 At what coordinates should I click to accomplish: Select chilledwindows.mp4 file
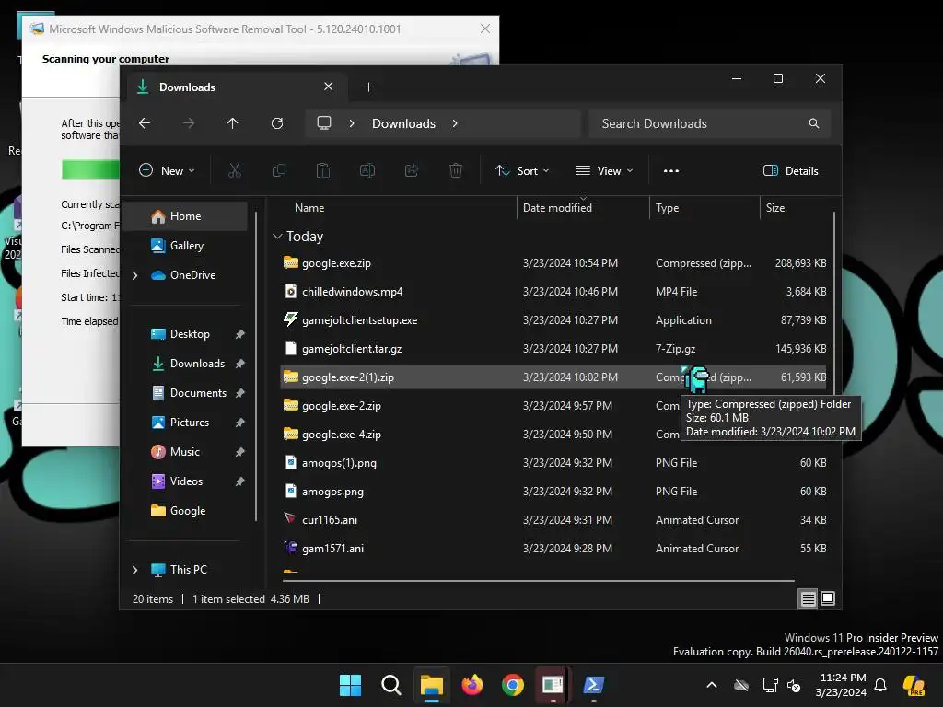click(x=553, y=292)
